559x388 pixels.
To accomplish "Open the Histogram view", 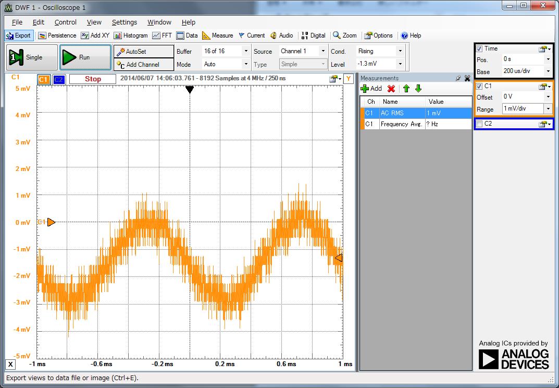I will [x=130, y=35].
